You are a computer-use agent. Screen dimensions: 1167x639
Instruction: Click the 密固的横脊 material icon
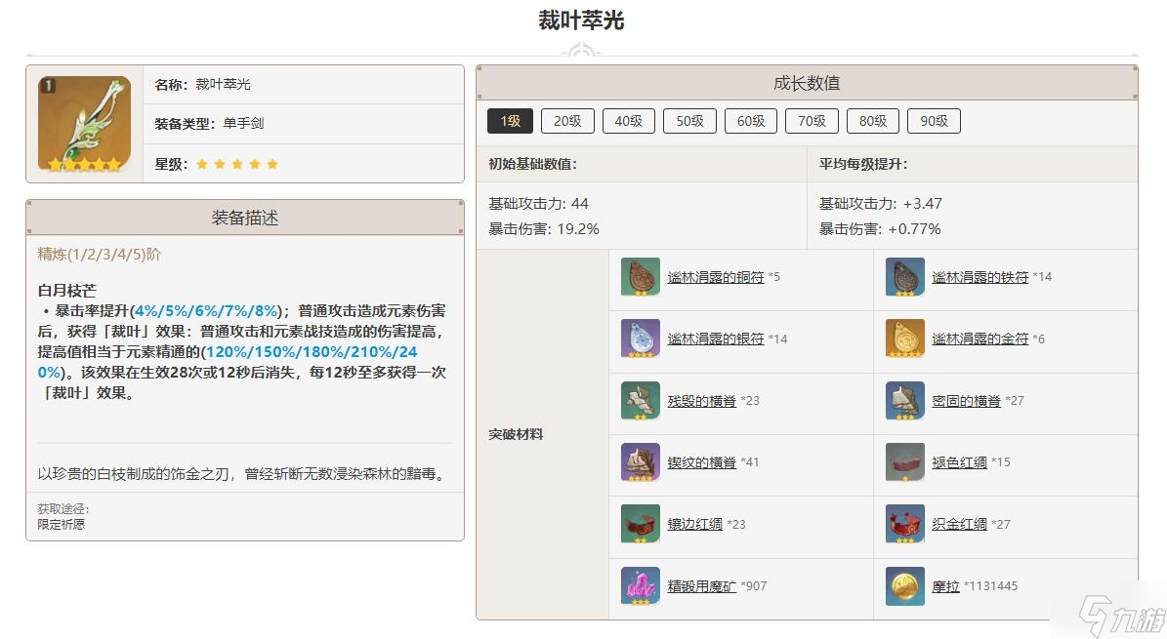[905, 400]
